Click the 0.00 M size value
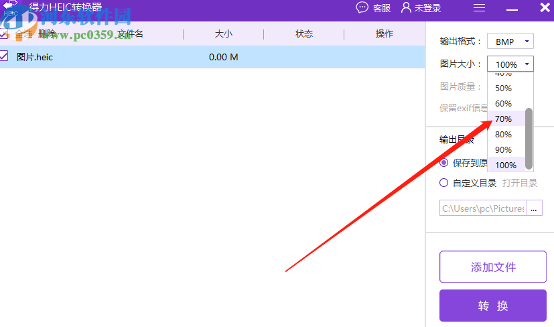The height and width of the screenshot is (327, 554). [223, 57]
